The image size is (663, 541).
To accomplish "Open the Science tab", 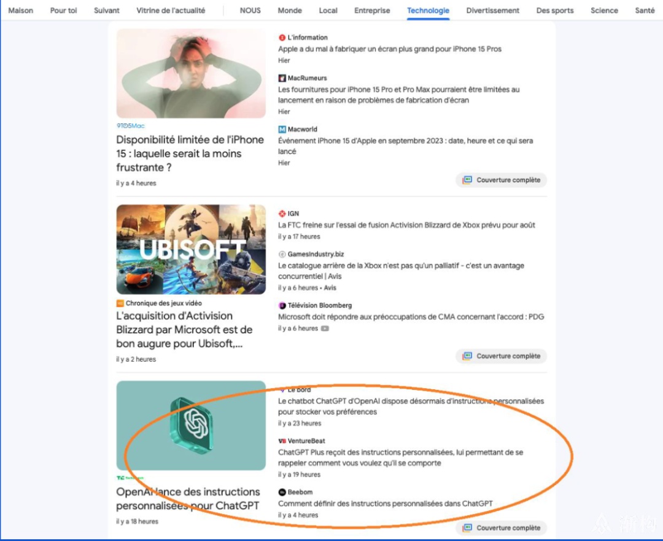I will 604,10.
